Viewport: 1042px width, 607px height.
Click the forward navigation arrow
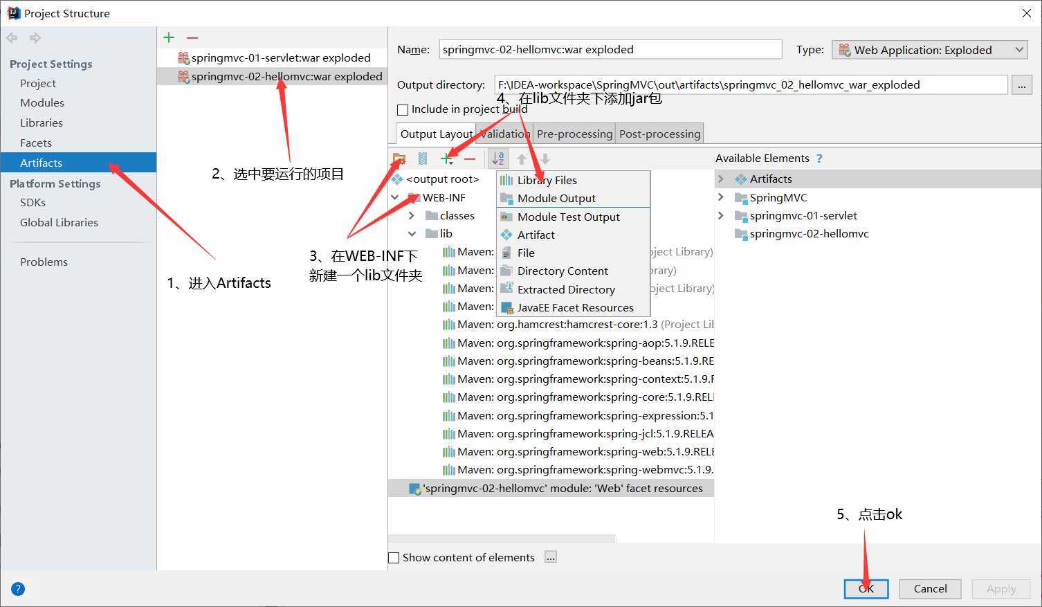[x=35, y=38]
